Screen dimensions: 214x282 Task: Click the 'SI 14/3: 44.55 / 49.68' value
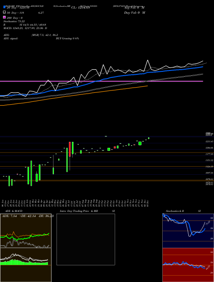pyautogui.click(x=33, y=25)
